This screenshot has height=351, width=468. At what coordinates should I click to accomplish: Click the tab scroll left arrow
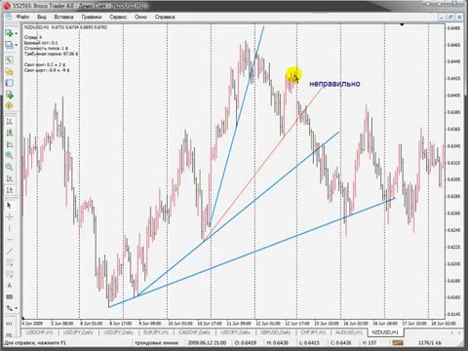click(451, 332)
